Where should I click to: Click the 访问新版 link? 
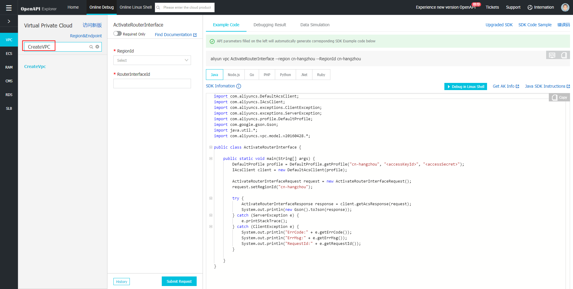[92, 25]
